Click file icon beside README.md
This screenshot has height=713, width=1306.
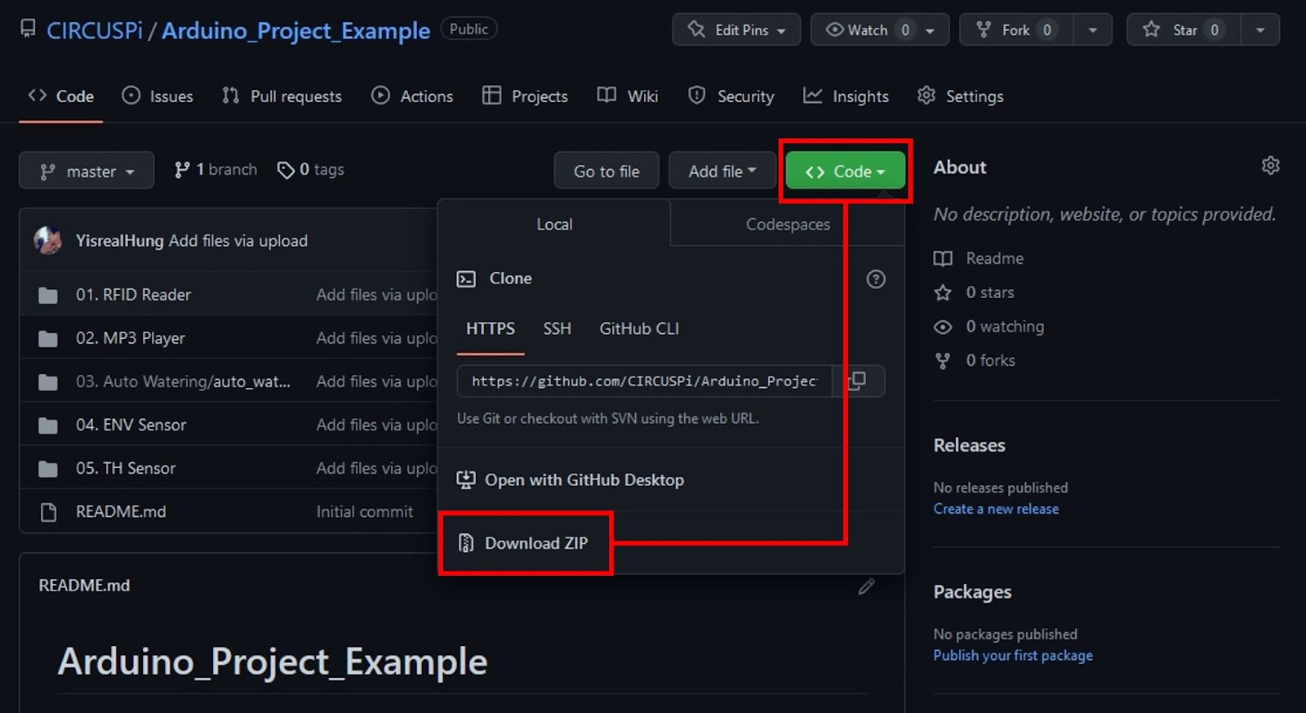coord(48,512)
